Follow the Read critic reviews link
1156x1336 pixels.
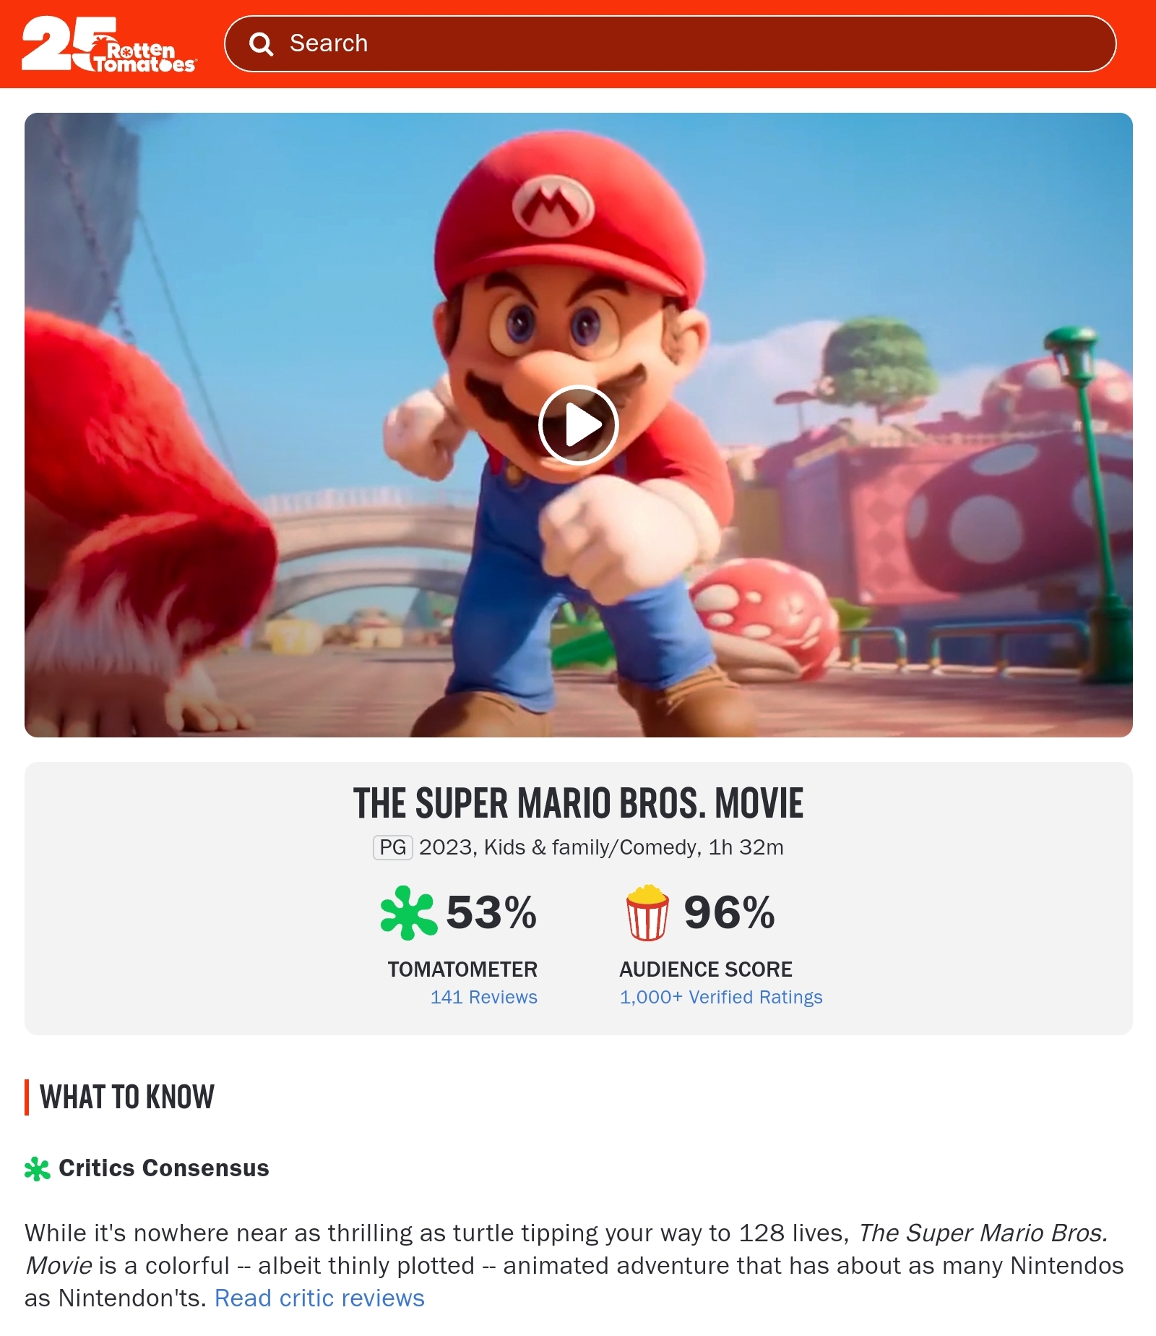319,1298
